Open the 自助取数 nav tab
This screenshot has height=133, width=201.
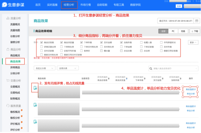coord(102,5)
